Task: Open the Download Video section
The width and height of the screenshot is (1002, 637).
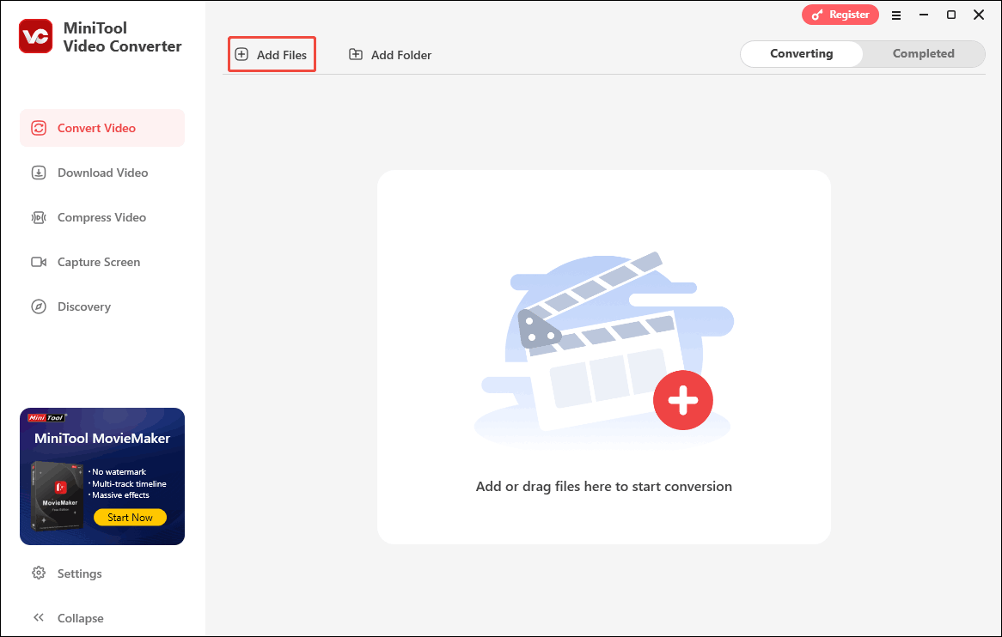Action: pyautogui.click(x=102, y=173)
